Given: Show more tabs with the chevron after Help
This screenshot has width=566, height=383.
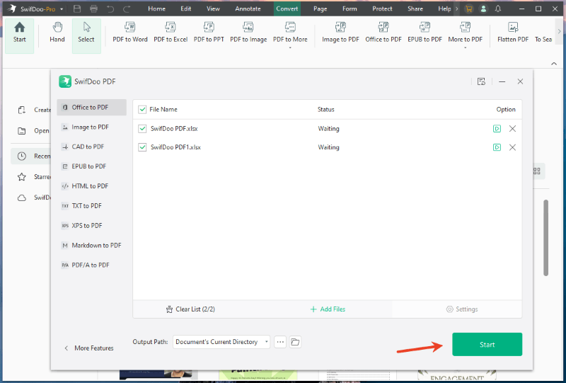Looking at the screenshot, I should pos(456,8).
